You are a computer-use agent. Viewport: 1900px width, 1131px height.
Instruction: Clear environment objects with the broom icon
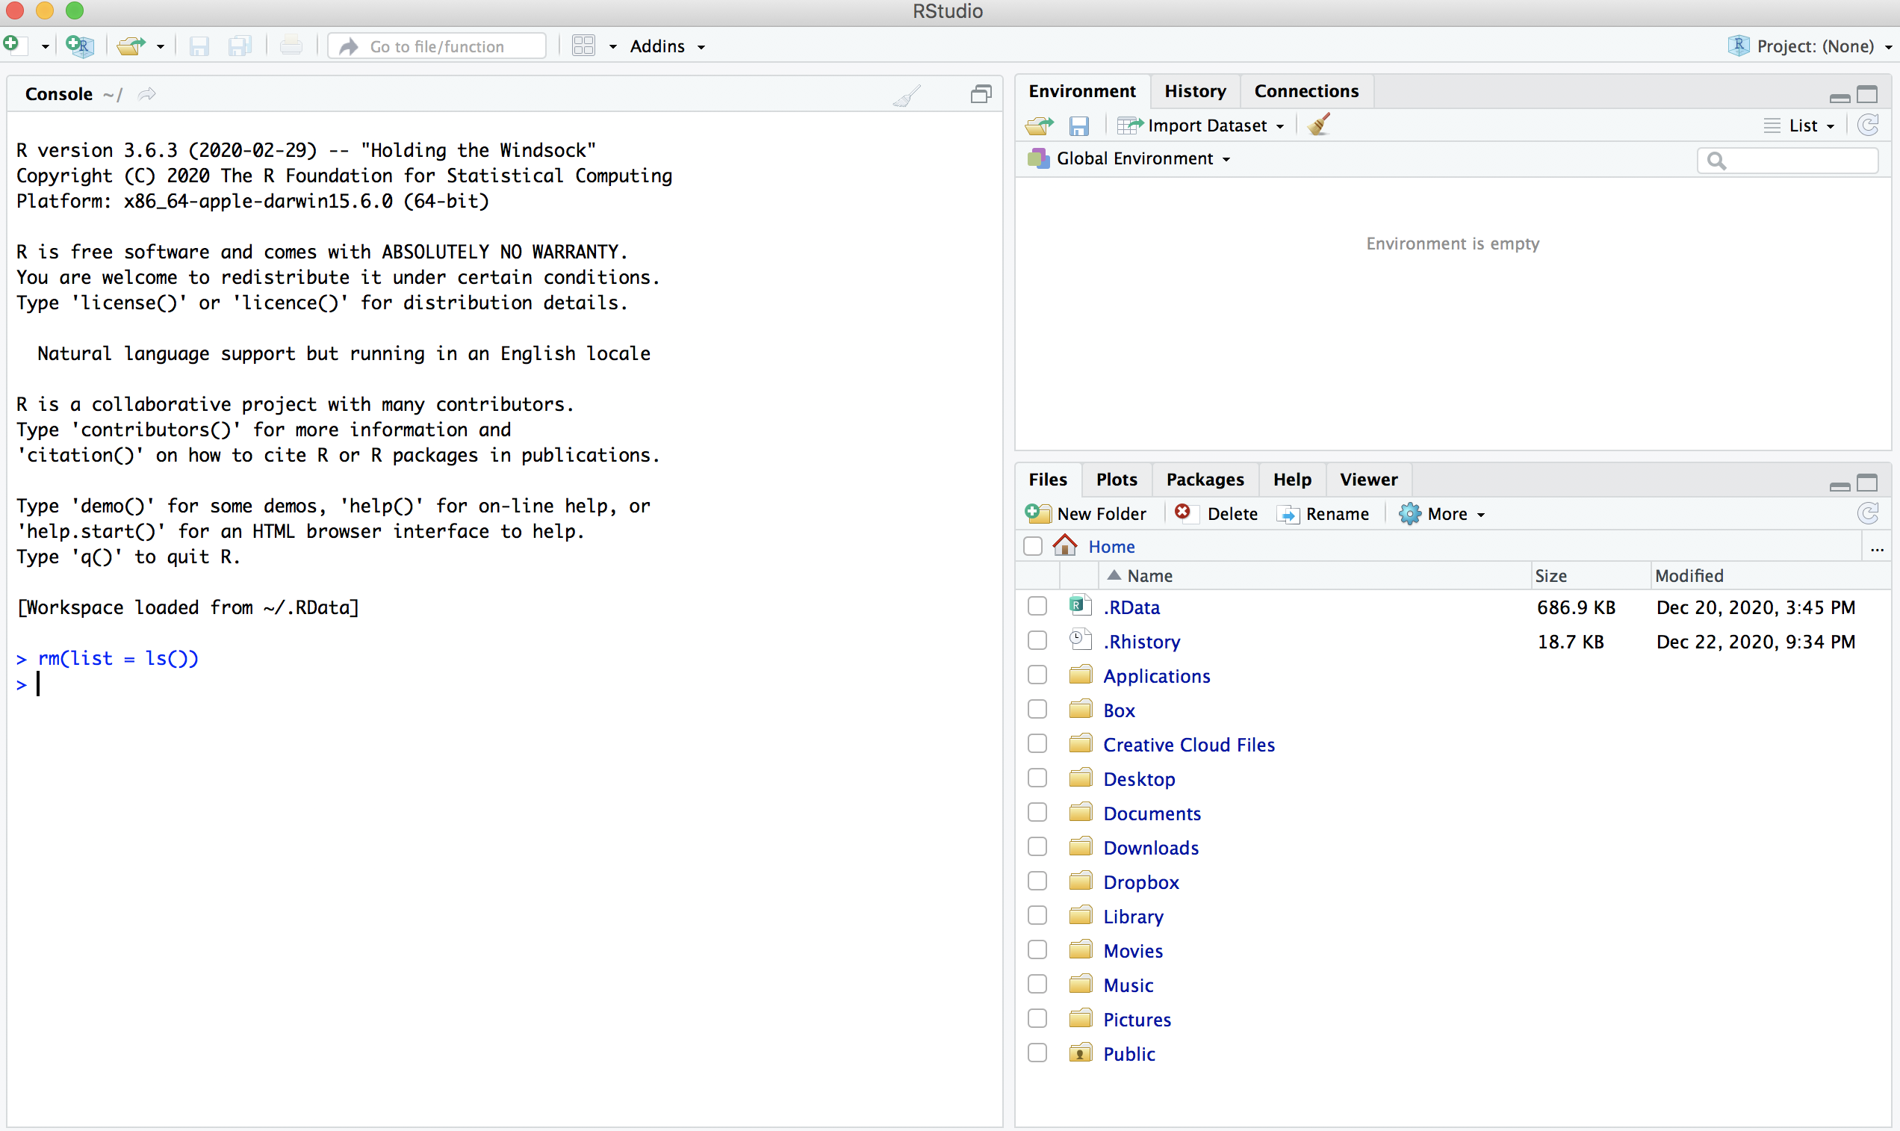pyautogui.click(x=1319, y=125)
